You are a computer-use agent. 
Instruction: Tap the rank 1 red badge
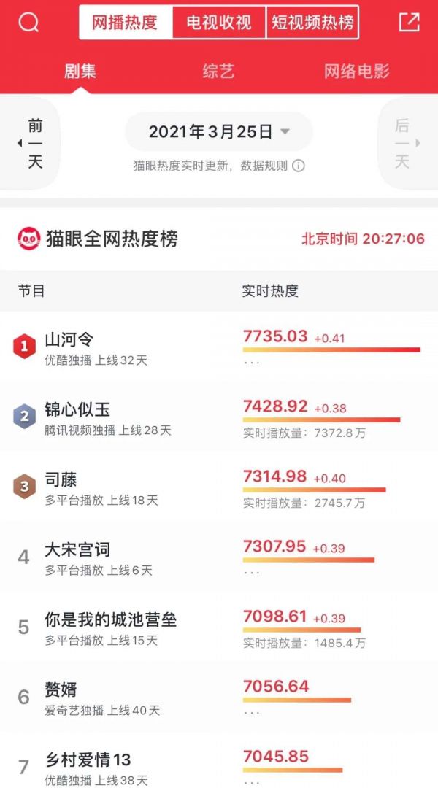(x=24, y=347)
